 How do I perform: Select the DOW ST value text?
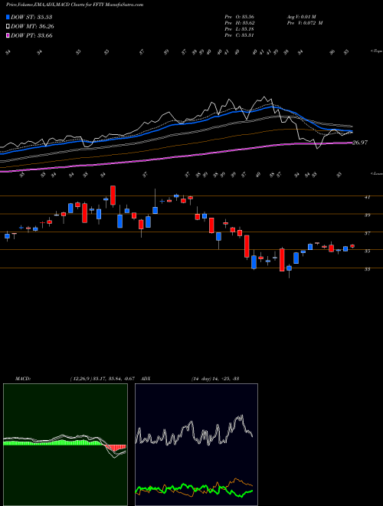click(x=45, y=17)
